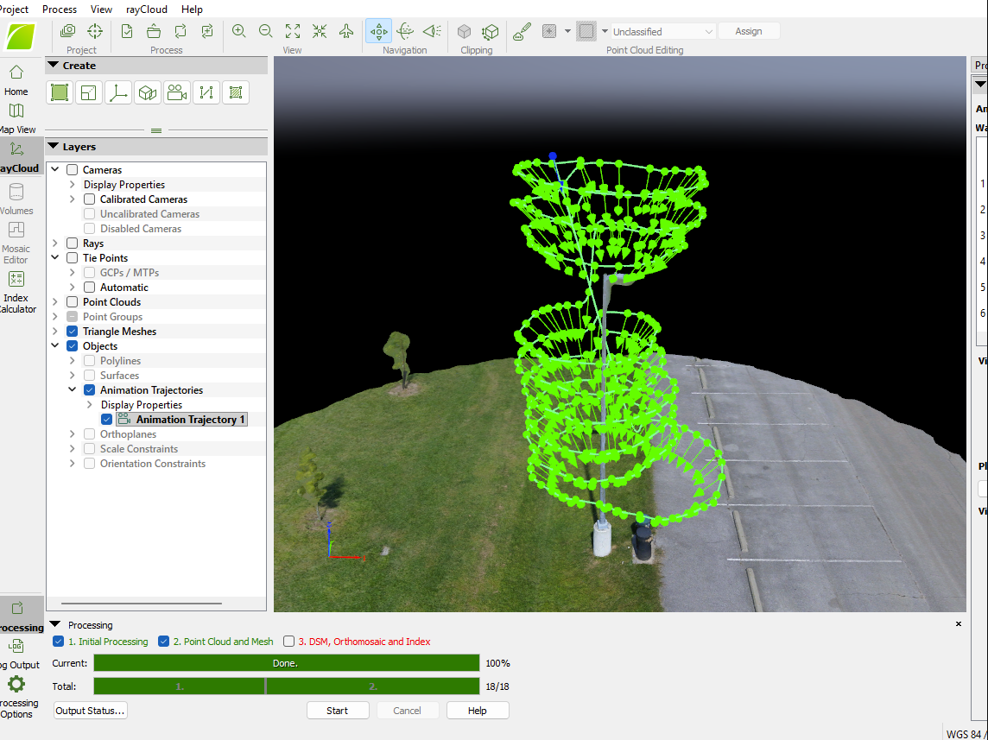Select the new polyline tool in Create
988x740 pixels.
[206, 92]
